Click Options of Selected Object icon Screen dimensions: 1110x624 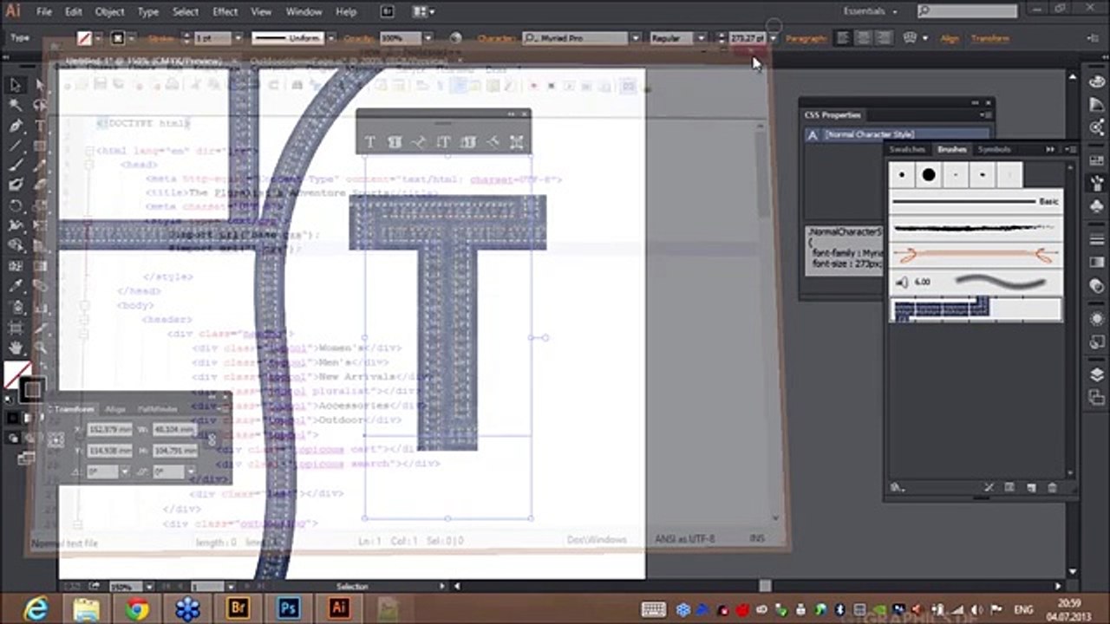[1009, 488]
